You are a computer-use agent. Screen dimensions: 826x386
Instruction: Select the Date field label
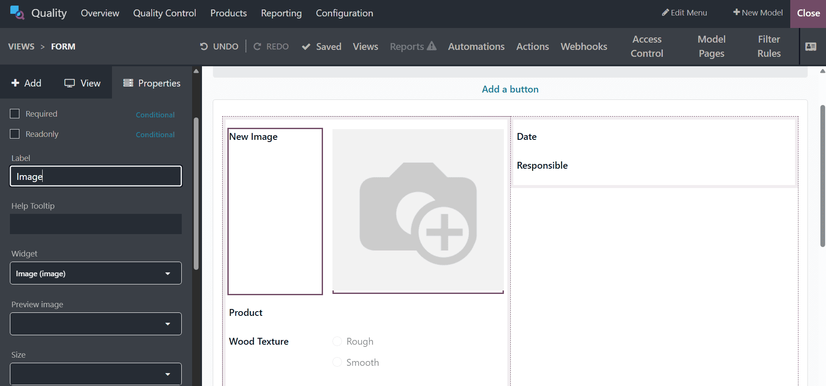point(527,136)
